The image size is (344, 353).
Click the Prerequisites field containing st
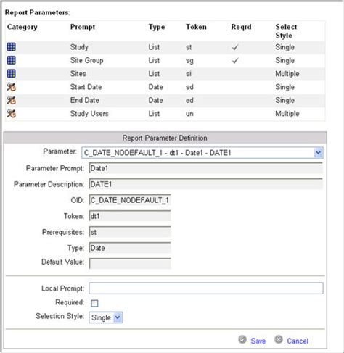[130, 232]
